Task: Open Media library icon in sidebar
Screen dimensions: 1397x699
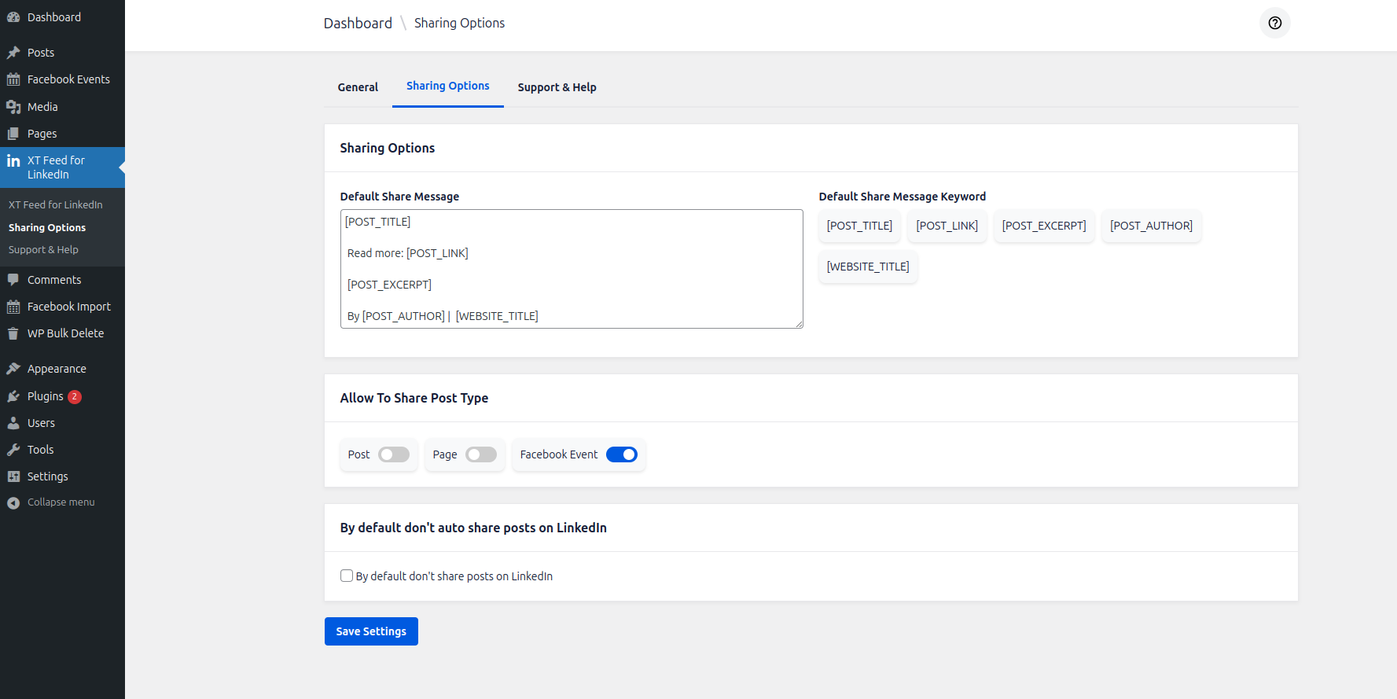Action: pyautogui.click(x=13, y=107)
